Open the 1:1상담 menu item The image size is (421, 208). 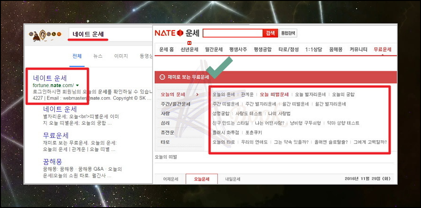[314, 50]
